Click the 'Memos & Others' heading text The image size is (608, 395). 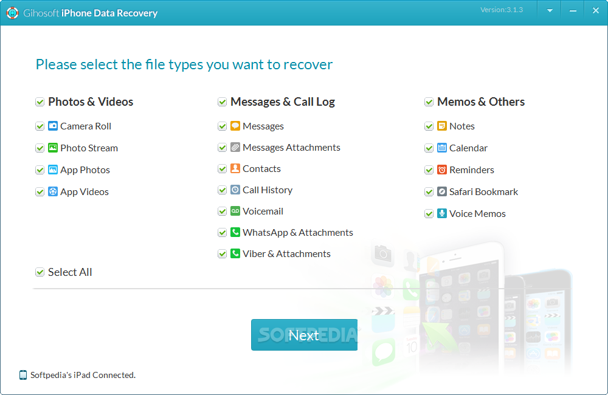pos(481,101)
